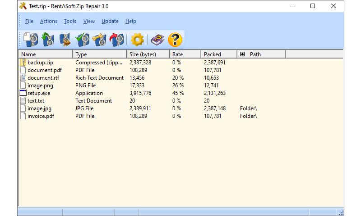Open the Update menu

tap(110, 21)
